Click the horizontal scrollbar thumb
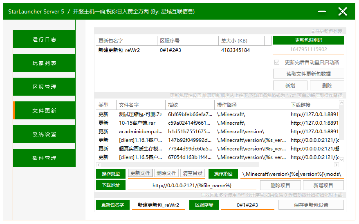This screenshot has width=359, height=224. pyautogui.click(x=180, y=165)
